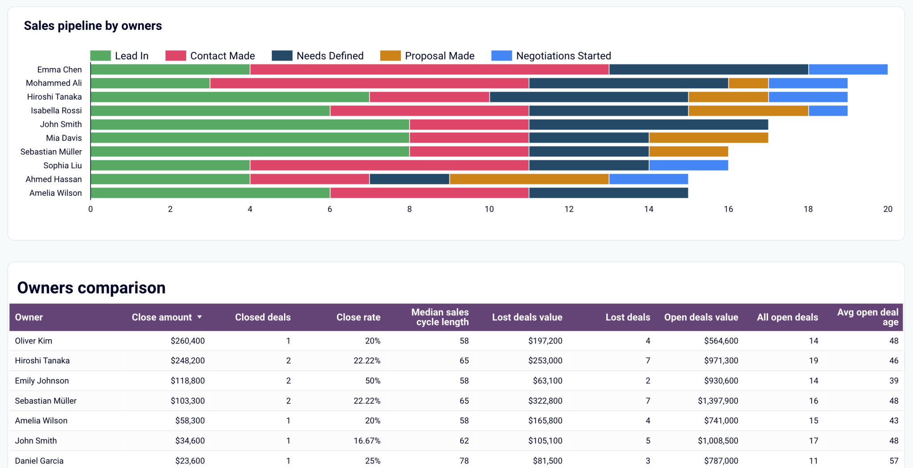Sort the table by Closed deals
The width and height of the screenshot is (913, 468).
coord(263,317)
